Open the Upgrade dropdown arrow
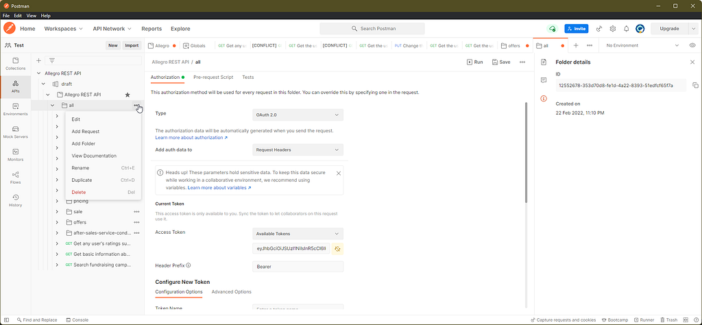The image size is (702, 325). (x=693, y=29)
